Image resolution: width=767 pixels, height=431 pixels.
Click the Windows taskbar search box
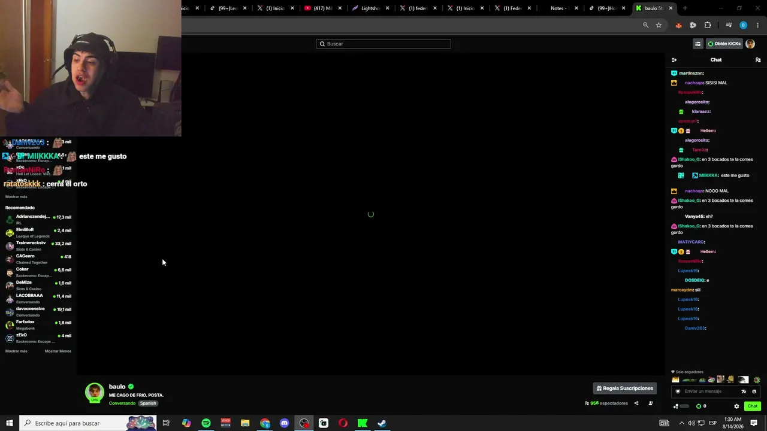click(x=87, y=423)
